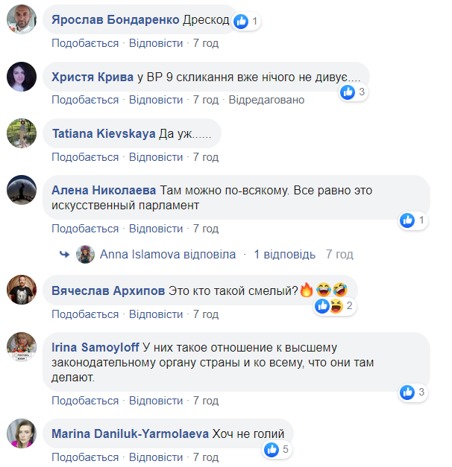Reply to Ярослав Бондаренко's comment via Відповісти
452x467 pixels.
pos(156,43)
